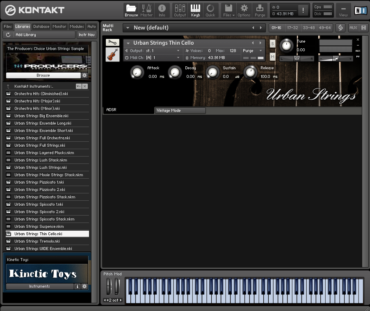
Task: Click the Kontakt logo
Action: [35, 10]
